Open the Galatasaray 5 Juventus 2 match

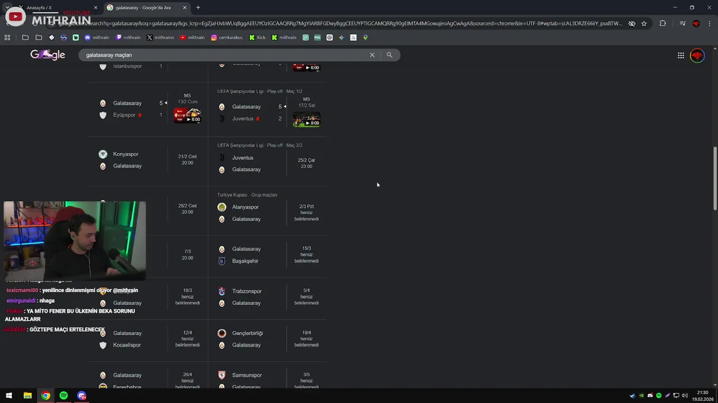[x=268, y=109]
